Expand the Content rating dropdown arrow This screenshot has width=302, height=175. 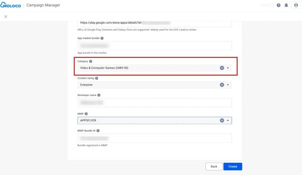(x=228, y=85)
